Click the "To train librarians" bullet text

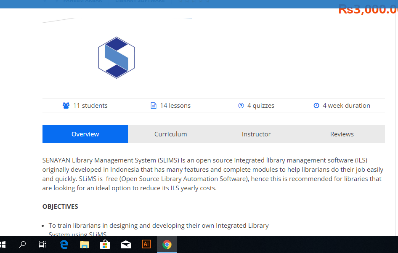[159, 230]
